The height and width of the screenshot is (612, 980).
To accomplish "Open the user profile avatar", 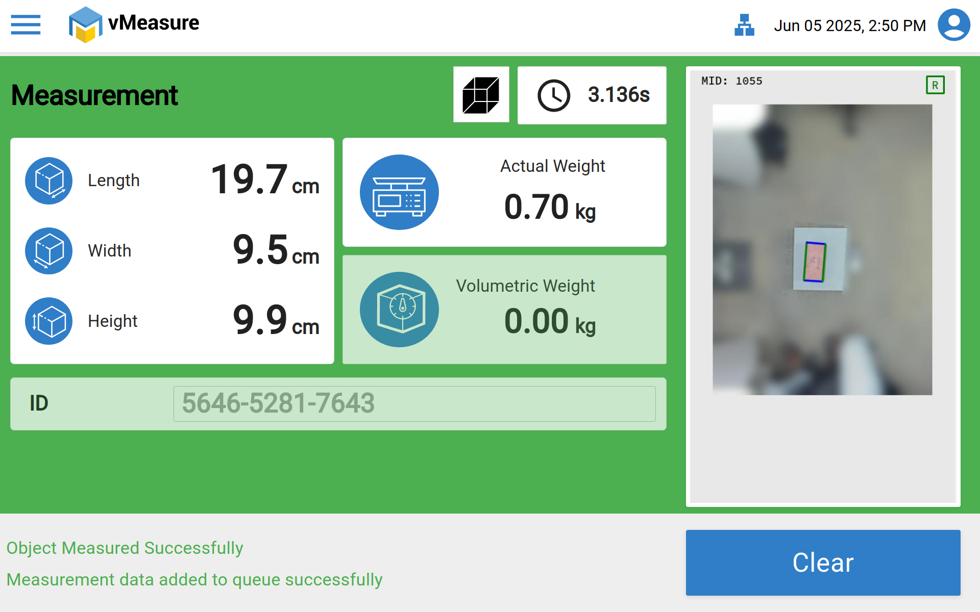I will click(953, 25).
